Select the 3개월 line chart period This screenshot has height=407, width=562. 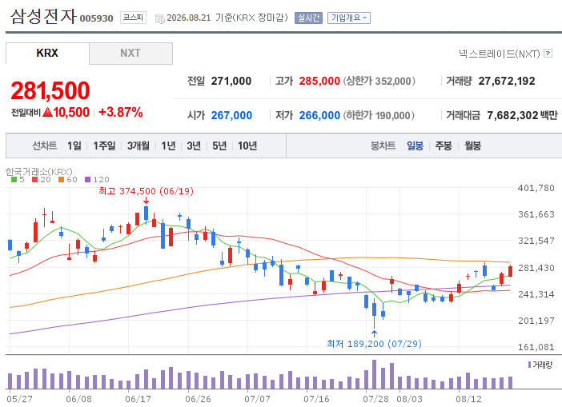click(x=138, y=146)
